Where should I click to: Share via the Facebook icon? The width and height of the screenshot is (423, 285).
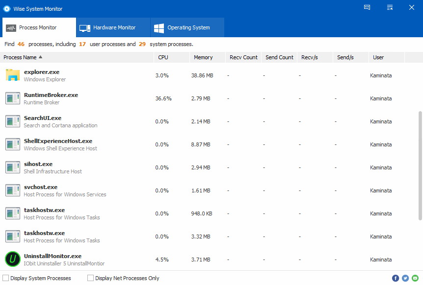[396, 278]
